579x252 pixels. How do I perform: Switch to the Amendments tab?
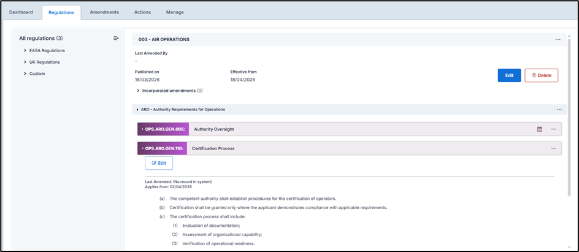pyautogui.click(x=104, y=12)
